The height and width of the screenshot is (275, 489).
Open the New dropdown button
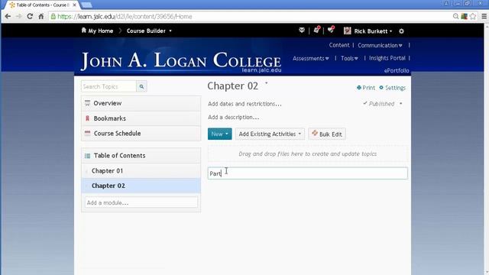[219, 134]
